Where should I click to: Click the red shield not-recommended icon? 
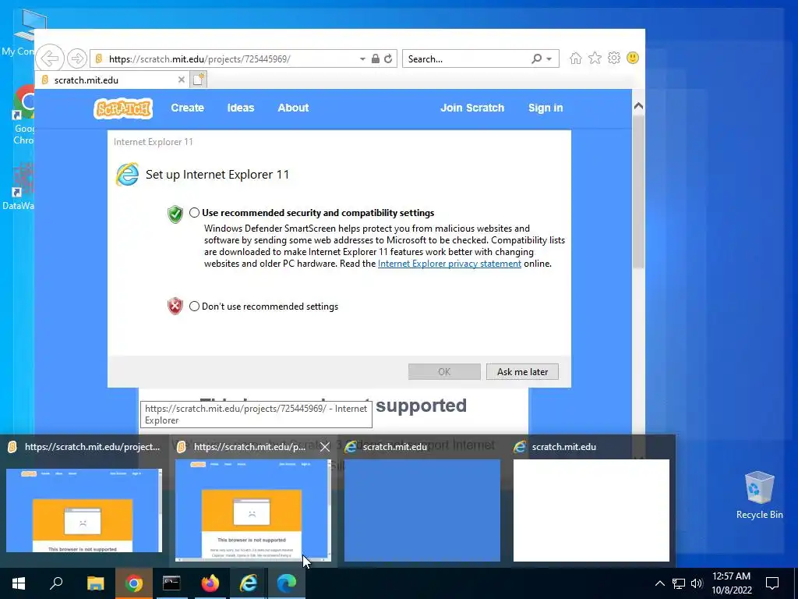[x=175, y=306]
